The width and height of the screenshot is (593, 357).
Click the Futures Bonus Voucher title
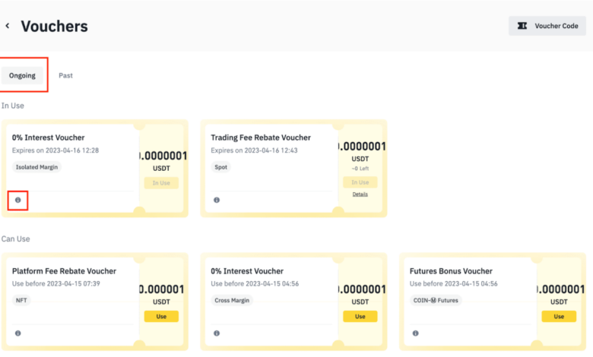tap(451, 271)
